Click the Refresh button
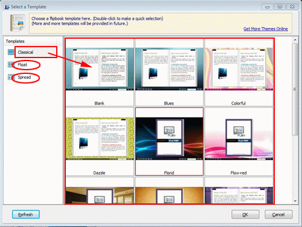Screen dimensions: 302x227 [26, 214]
